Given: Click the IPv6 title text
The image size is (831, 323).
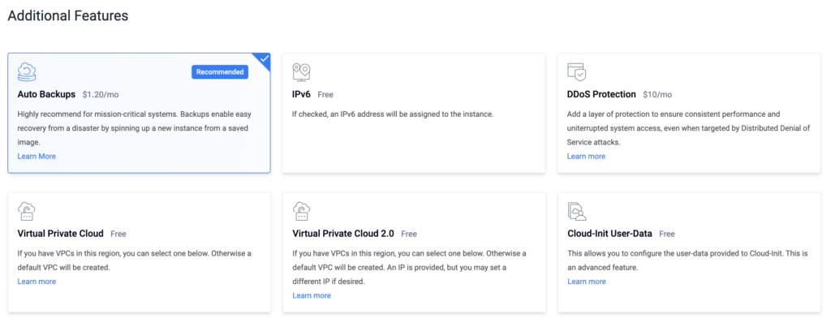Looking at the screenshot, I should (302, 94).
